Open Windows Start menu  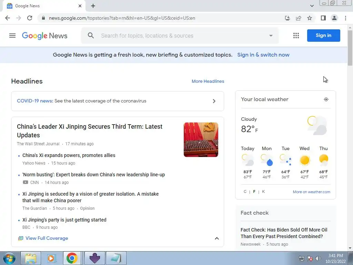pos(9,258)
